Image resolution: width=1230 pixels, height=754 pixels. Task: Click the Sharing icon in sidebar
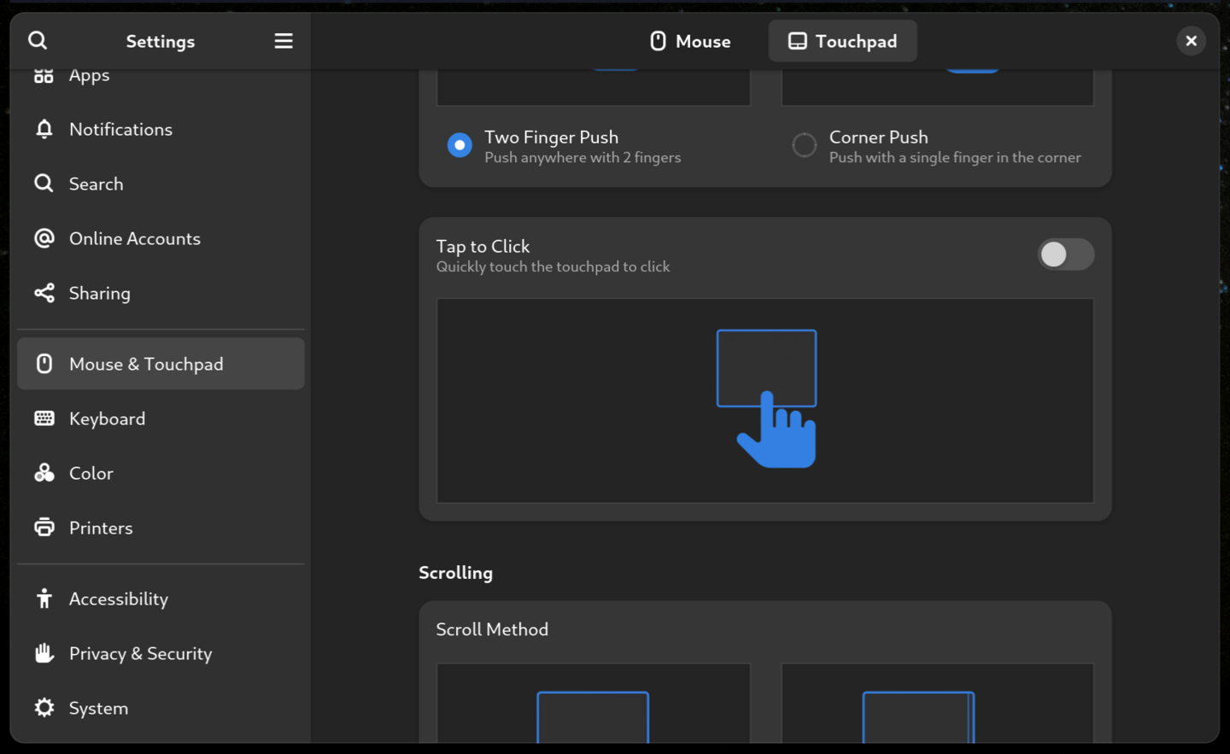pos(44,293)
